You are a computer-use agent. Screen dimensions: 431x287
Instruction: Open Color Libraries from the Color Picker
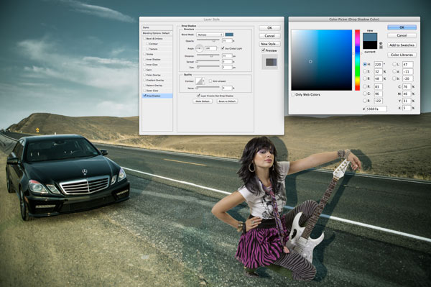coord(402,55)
